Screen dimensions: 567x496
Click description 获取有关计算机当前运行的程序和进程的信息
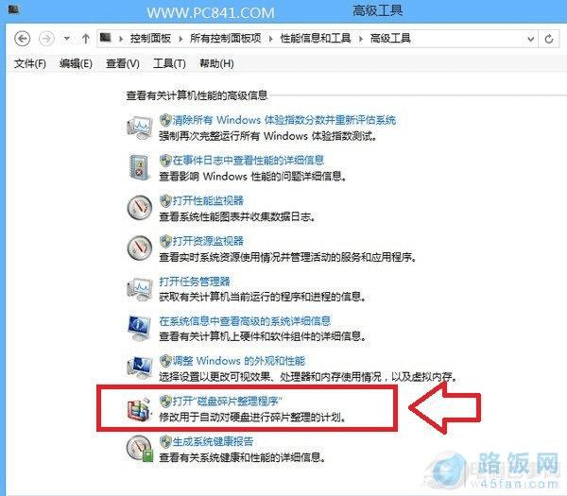[263, 297]
